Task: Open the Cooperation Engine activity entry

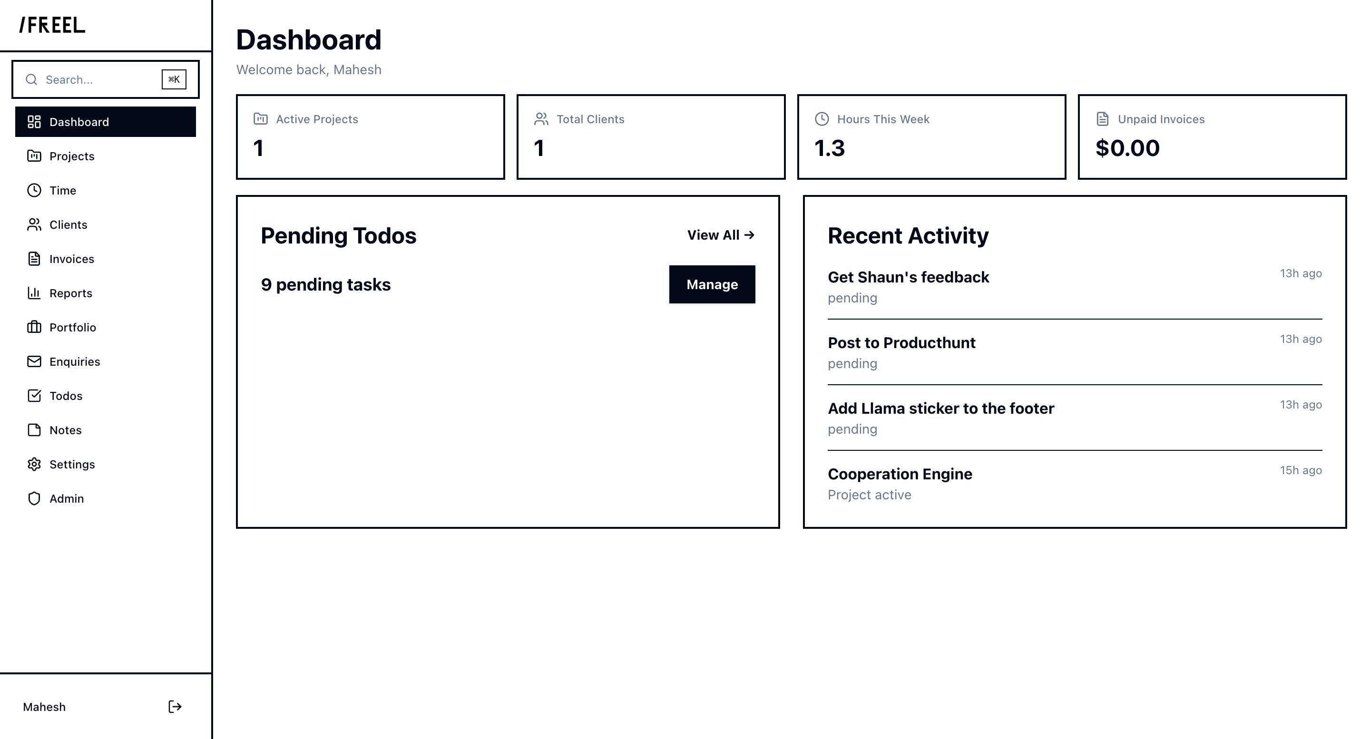Action: [x=900, y=474]
